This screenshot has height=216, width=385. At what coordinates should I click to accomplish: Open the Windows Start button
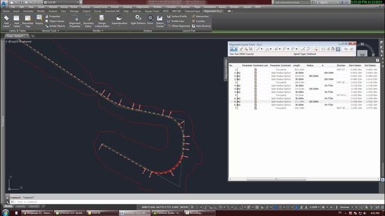pos(5,212)
